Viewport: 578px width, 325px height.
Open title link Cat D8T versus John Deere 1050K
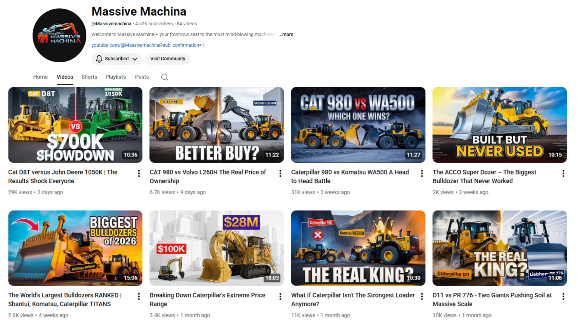[63, 177]
